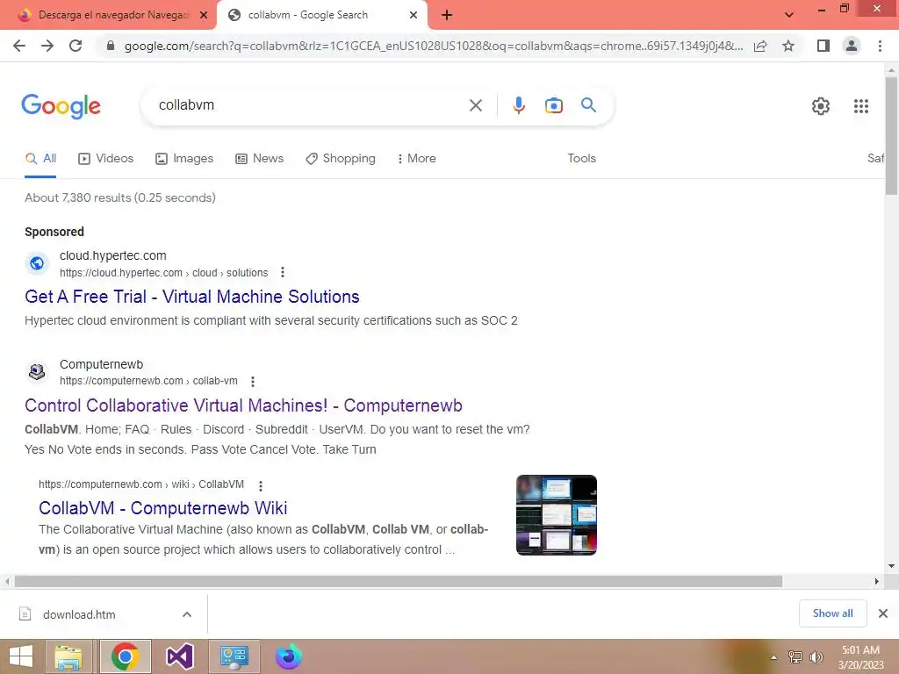Open Chrome's three-dot menu
The width and height of the screenshot is (899, 674).
coord(880,46)
